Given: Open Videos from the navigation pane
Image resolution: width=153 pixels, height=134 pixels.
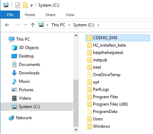Looking at the screenshot, I should tap(25, 98).
